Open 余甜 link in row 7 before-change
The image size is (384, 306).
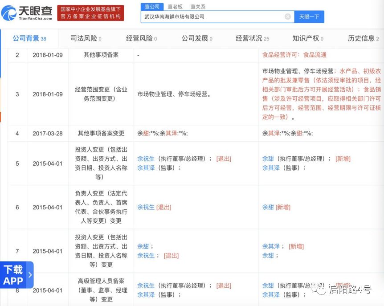point(143,246)
